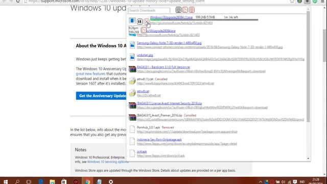Screen dimensions: 327x184
Task: Visit the zippyshare URL under athw8 (1).cat
Action: coord(175,83)
